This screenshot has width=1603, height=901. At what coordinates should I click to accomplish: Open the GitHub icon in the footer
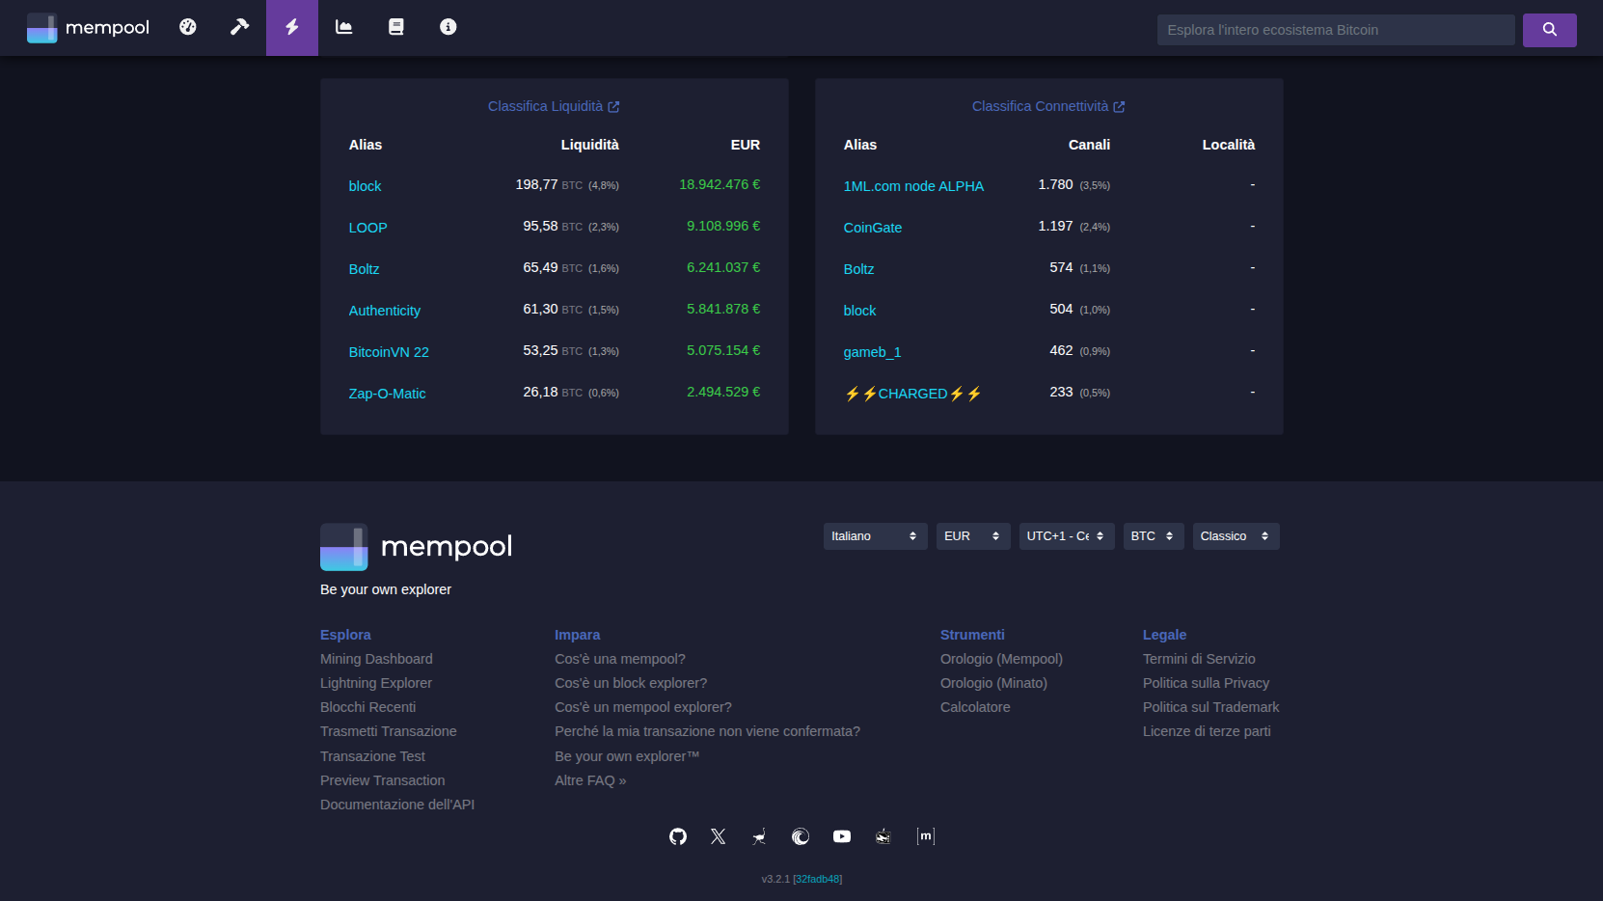click(x=678, y=836)
